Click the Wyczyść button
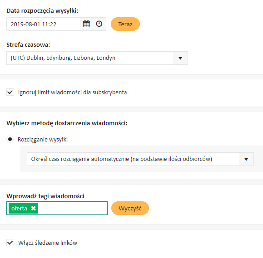 (130, 208)
